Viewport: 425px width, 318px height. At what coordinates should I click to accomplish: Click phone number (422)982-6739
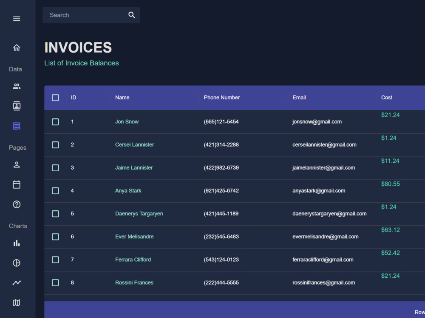(221, 167)
